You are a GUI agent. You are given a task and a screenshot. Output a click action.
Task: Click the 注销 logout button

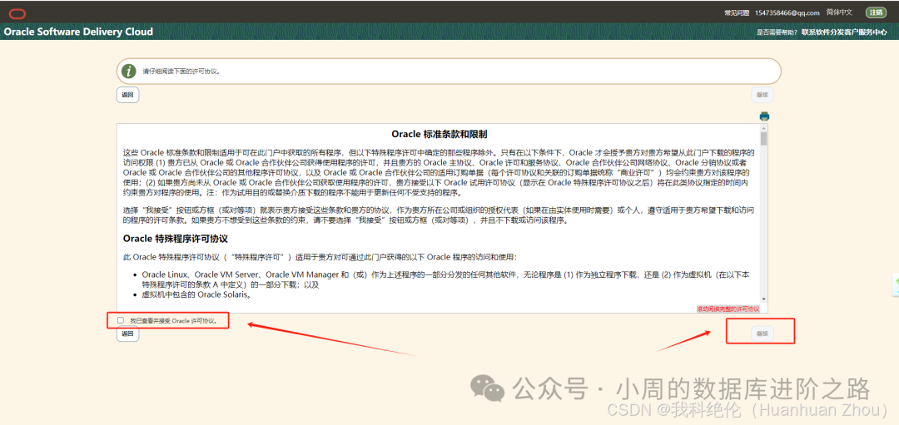click(x=876, y=12)
